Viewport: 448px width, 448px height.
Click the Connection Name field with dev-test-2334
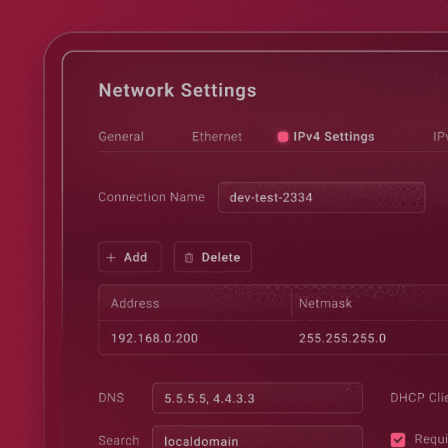coord(321,198)
